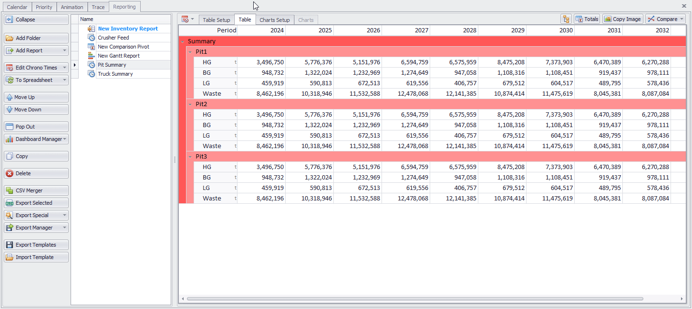Click the New Inventory Report icon

(x=92, y=29)
